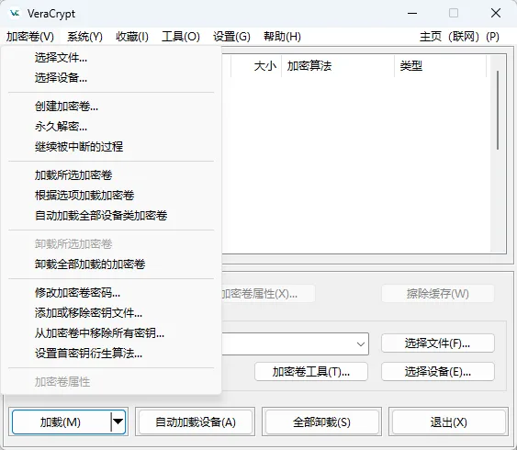Click the 选择设备(E)... button
The height and width of the screenshot is (450, 517).
pos(438,372)
